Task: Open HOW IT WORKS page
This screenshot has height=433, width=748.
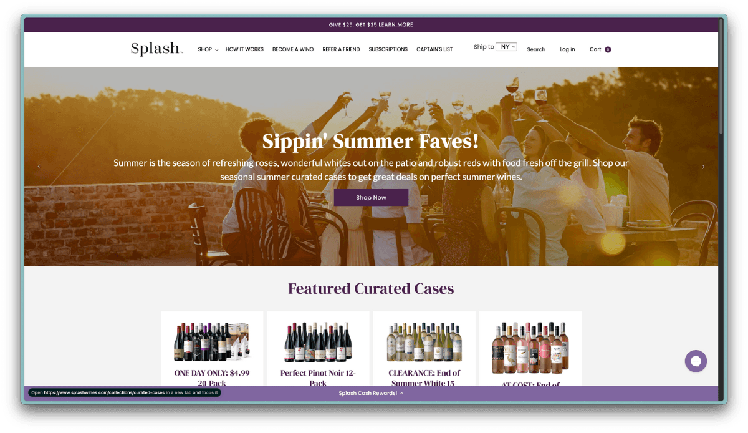Action: [244, 49]
